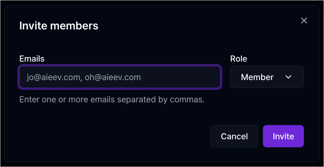
Task: Click the chevron arrow in the Role selector
Action: point(288,77)
